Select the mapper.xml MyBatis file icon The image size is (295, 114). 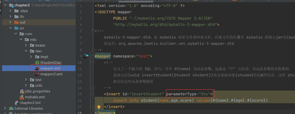[x=37, y=68]
